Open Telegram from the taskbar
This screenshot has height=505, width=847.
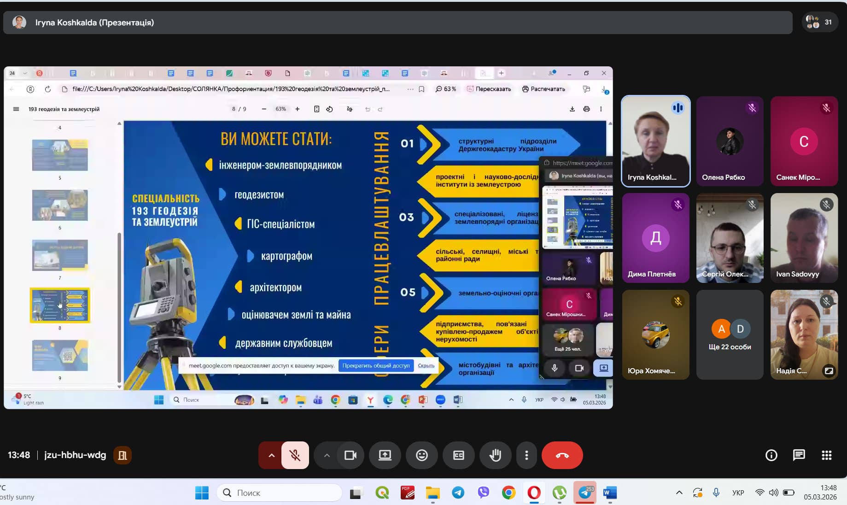458,493
